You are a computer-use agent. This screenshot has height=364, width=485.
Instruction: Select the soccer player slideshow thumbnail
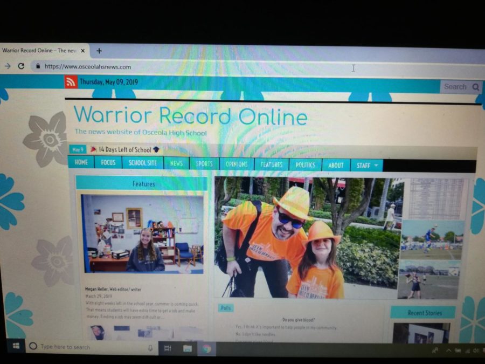[x=432, y=240]
